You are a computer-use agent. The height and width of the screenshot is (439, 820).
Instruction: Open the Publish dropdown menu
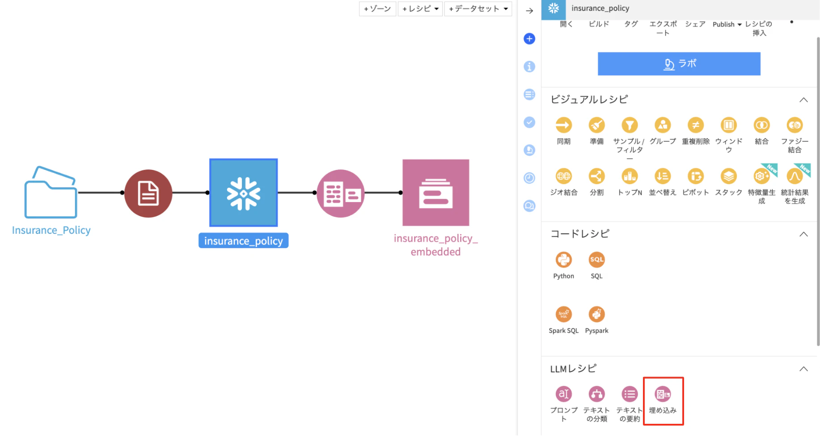[x=727, y=24]
